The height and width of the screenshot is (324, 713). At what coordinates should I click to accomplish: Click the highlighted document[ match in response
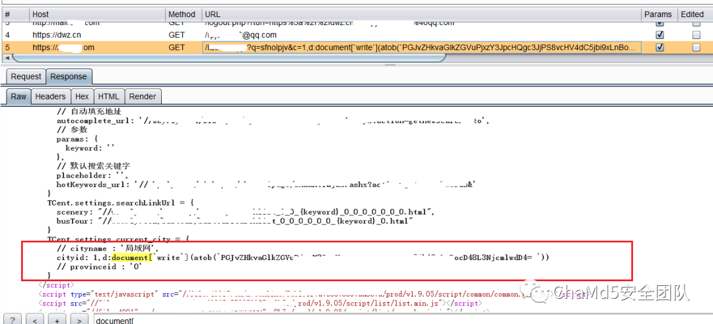click(x=131, y=257)
